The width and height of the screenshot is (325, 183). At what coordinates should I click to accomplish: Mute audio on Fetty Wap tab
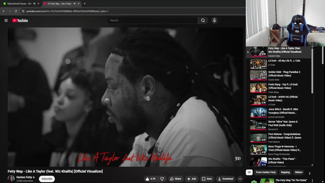74,4
